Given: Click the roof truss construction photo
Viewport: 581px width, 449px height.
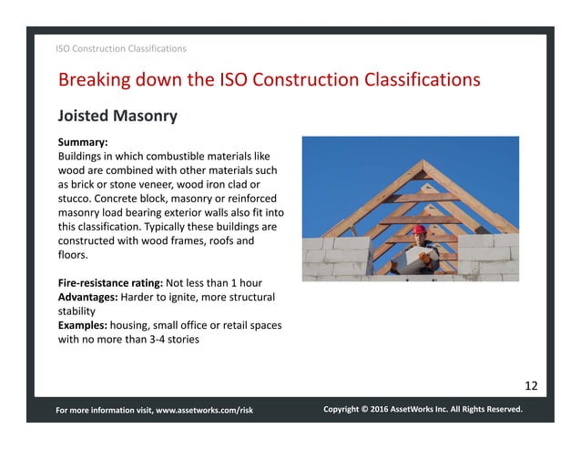Looking at the screenshot, I should click(411, 209).
